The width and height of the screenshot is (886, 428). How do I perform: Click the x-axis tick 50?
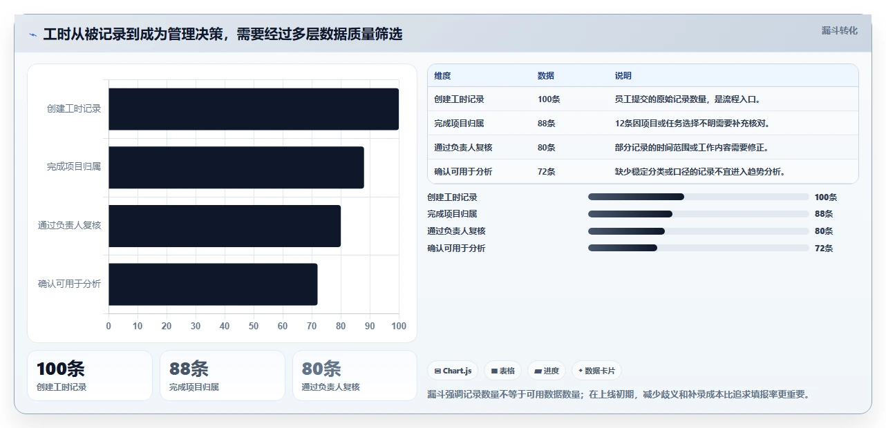[x=254, y=326]
